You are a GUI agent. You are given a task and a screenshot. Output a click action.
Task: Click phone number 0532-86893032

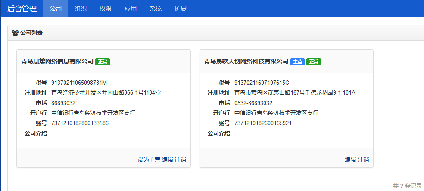click(253, 103)
